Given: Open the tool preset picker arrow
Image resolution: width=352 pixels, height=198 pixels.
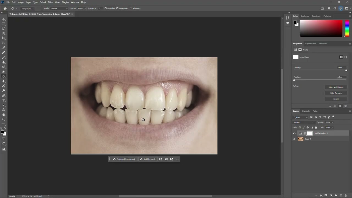Looking at the screenshot, I should coord(16,9).
